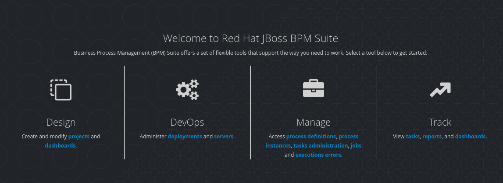Open the deployments link under DevOps
The height and width of the screenshot is (183, 503).
(185, 136)
